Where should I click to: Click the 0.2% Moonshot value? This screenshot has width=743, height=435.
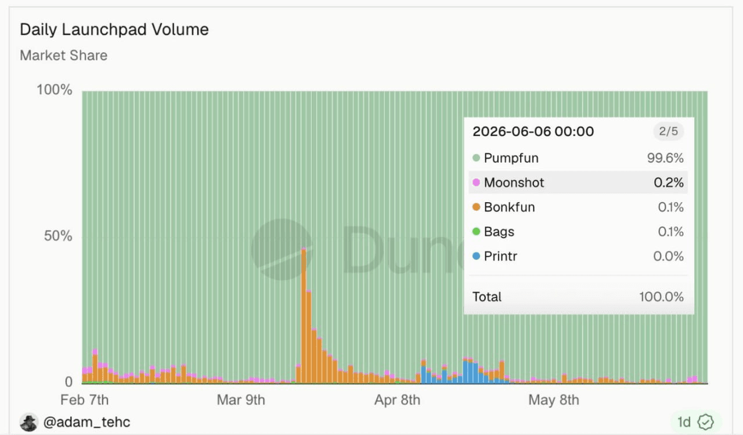pos(669,182)
